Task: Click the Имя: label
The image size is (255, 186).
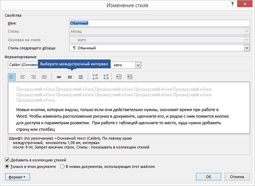Action: (12, 23)
